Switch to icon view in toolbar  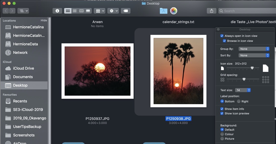click(x=68, y=11)
